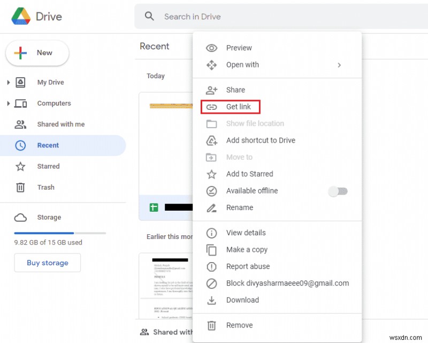Click the New button

(x=36, y=53)
